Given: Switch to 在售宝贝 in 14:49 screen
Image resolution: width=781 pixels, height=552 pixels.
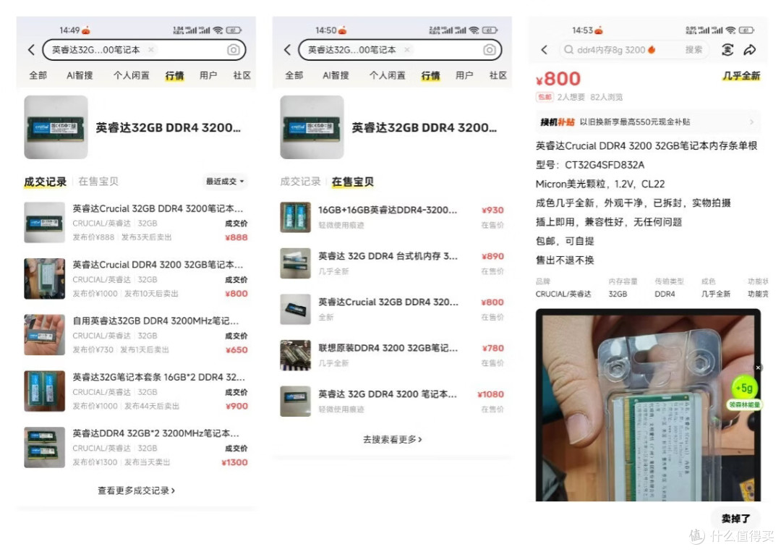Looking at the screenshot, I should point(98,182).
